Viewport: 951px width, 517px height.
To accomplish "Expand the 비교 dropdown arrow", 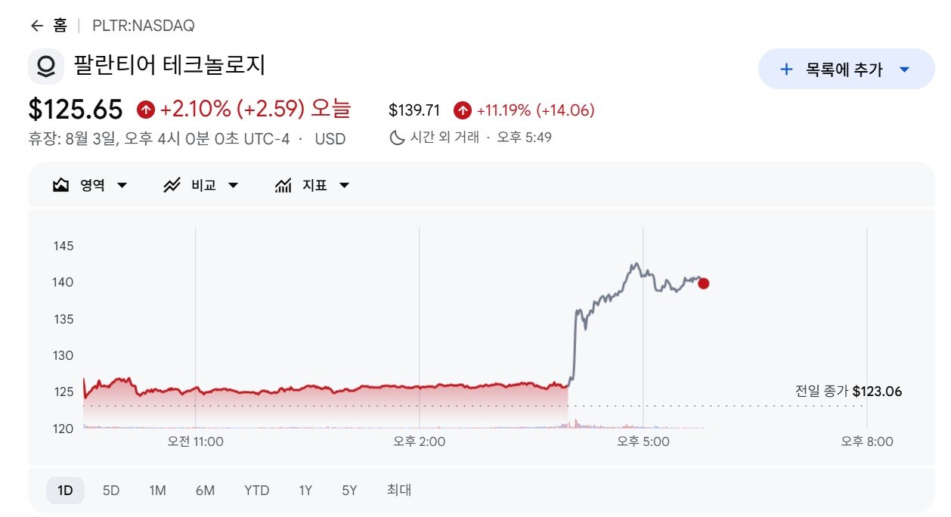I will (x=233, y=185).
